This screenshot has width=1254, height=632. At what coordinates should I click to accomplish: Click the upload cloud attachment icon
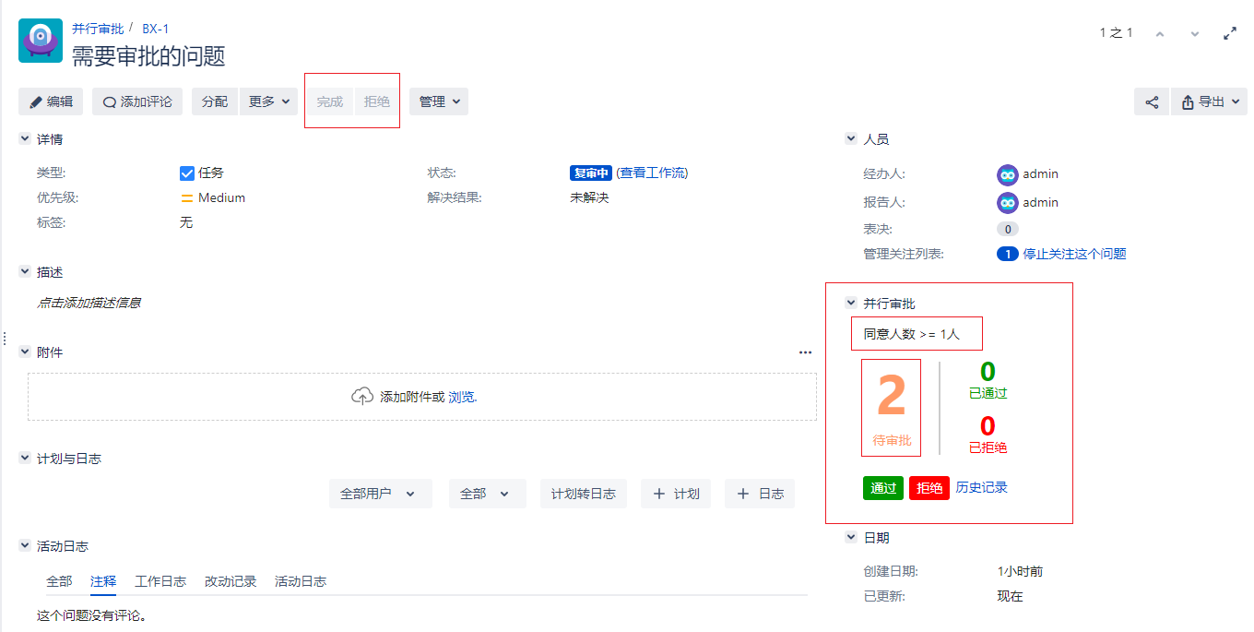tap(362, 397)
